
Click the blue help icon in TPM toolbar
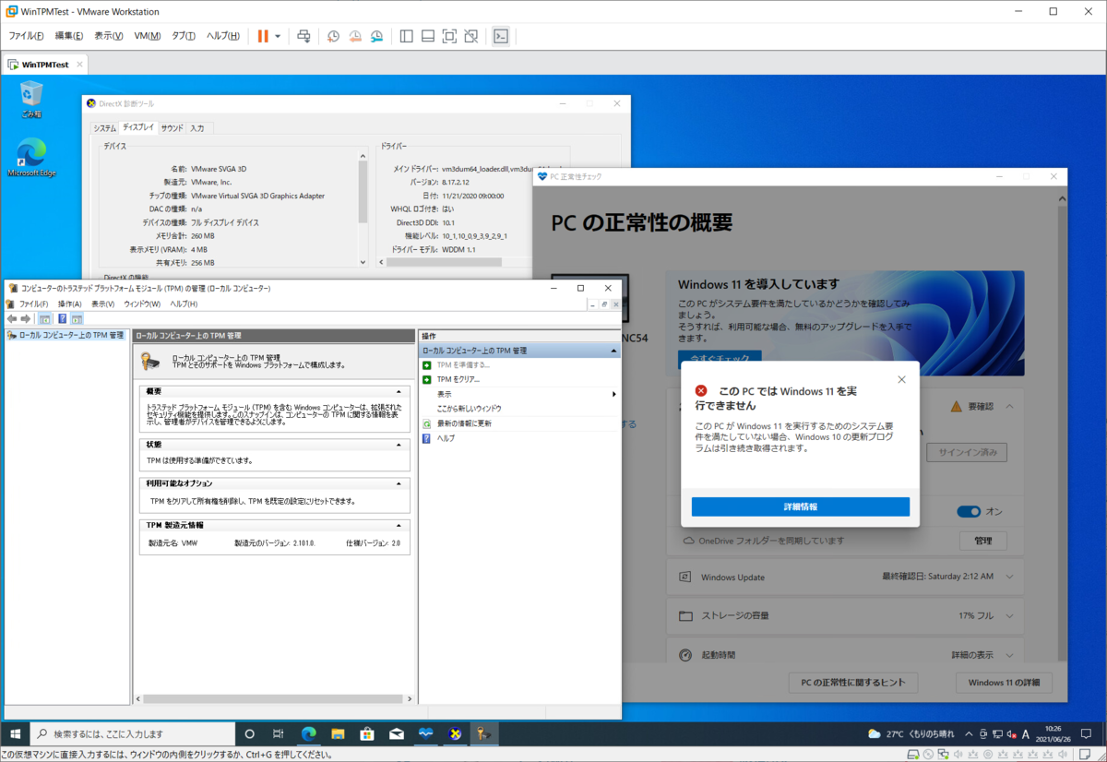(x=62, y=318)
